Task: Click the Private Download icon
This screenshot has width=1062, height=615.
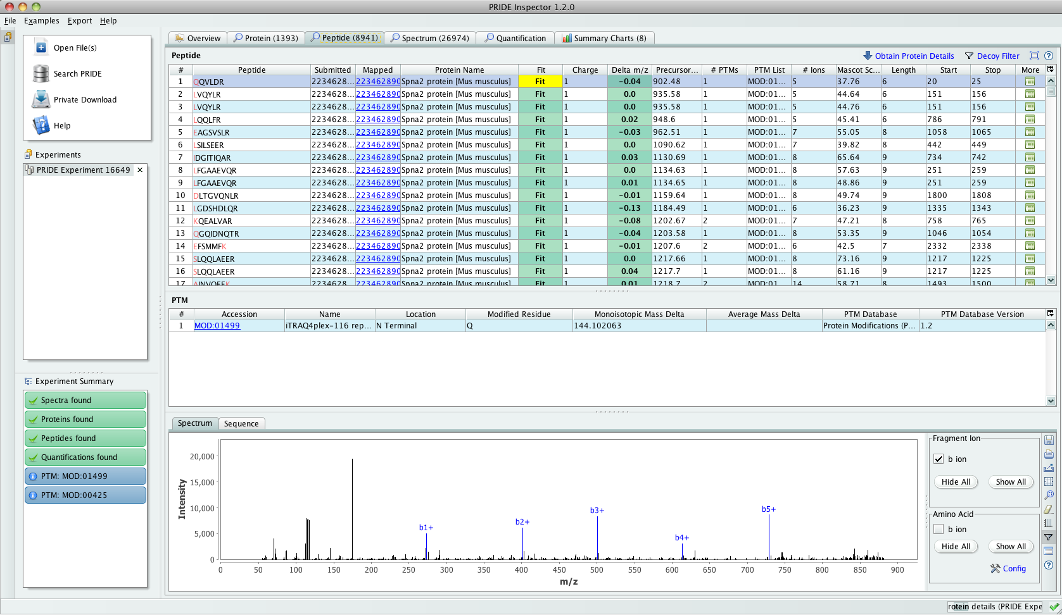Action: pyautogui.click(x=41, y=99)
